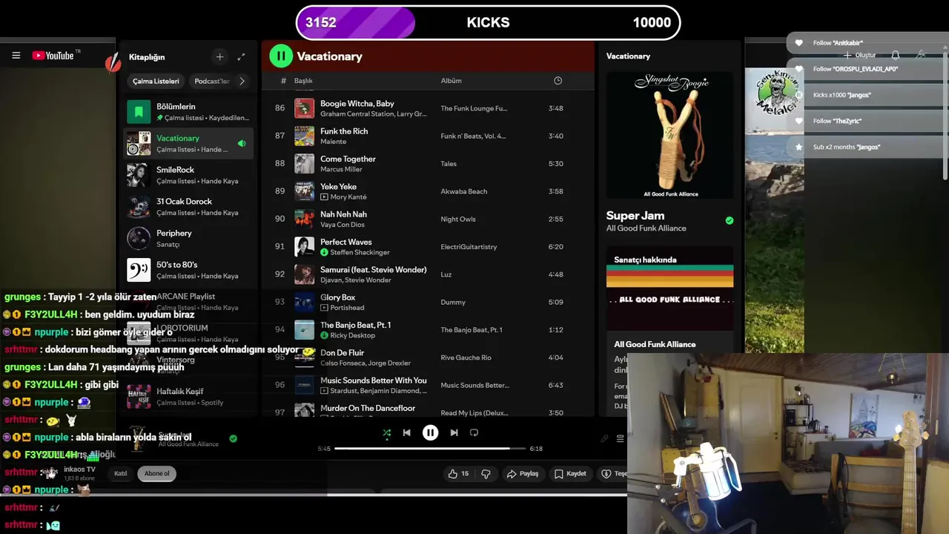Screen dimensions: 949x534
Task: Select the Çalma Listeleri filter chip
Action: coord(156,81)
